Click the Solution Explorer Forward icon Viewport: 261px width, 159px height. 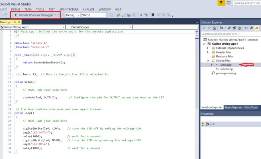pyautogui.click(x=209, y=28)
